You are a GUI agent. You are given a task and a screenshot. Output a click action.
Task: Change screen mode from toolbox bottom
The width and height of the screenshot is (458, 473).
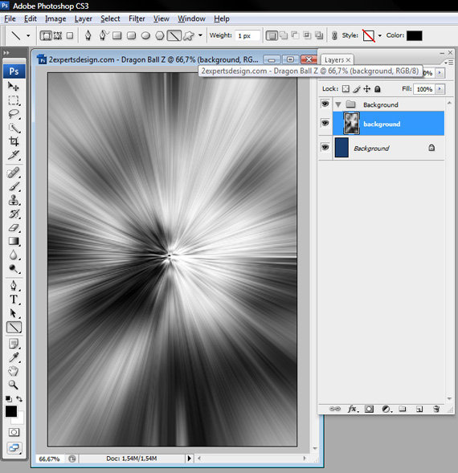(14, 447)
